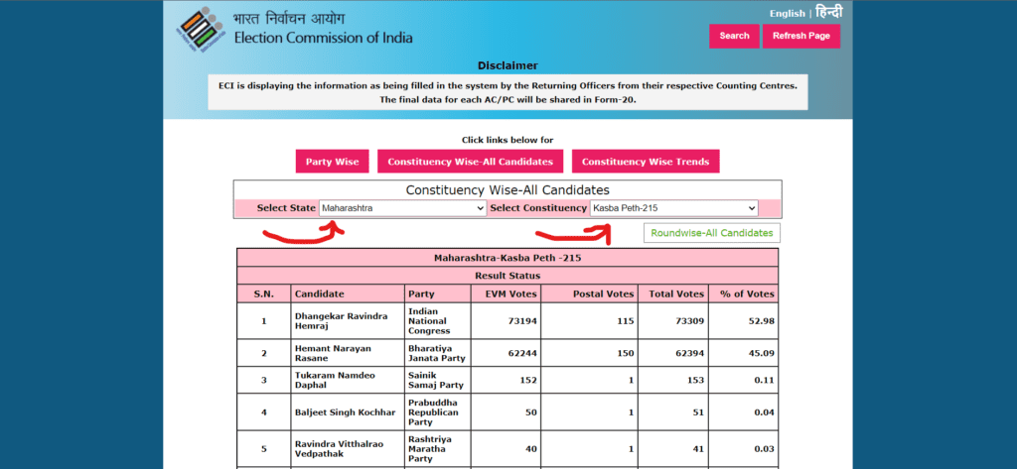Image resolution: width=1017 pixels, height=469 pixels.
Task: Switch language to Hindi
Action: [829, 12]
